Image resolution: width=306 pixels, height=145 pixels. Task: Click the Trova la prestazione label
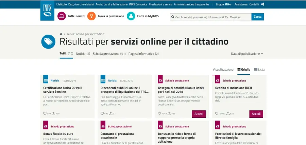pos(111,16)
